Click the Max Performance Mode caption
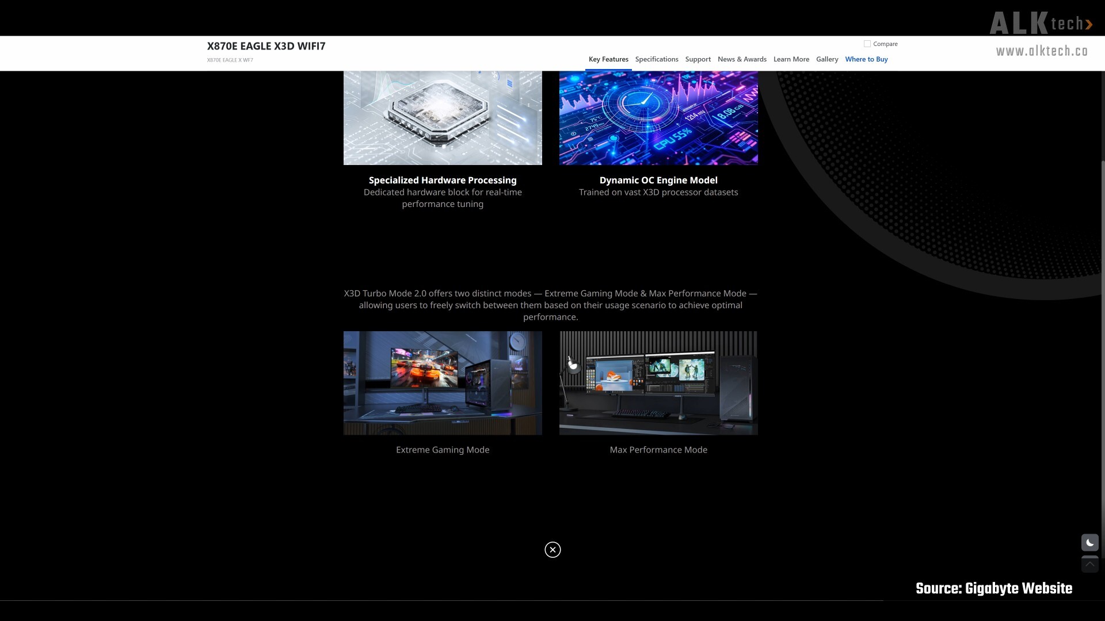Image resolution: width=1105 pixels, height=621 pixels. click(658, 450)
